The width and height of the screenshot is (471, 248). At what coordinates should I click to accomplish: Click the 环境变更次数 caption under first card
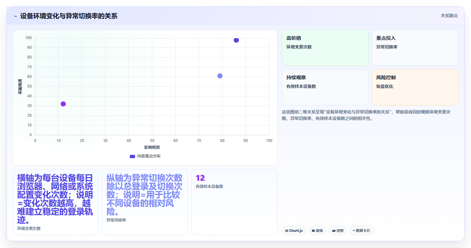pyautogui.click(x=29, y=229)
